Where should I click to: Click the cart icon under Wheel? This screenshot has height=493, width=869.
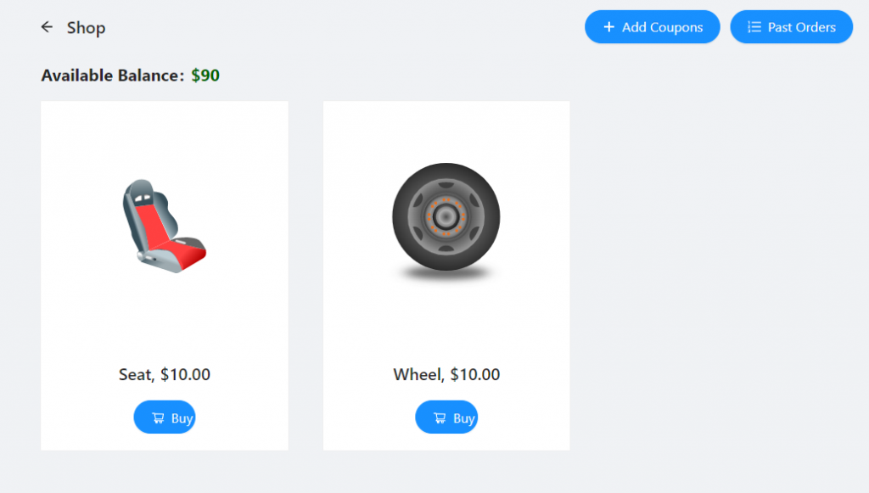[440, 417]
